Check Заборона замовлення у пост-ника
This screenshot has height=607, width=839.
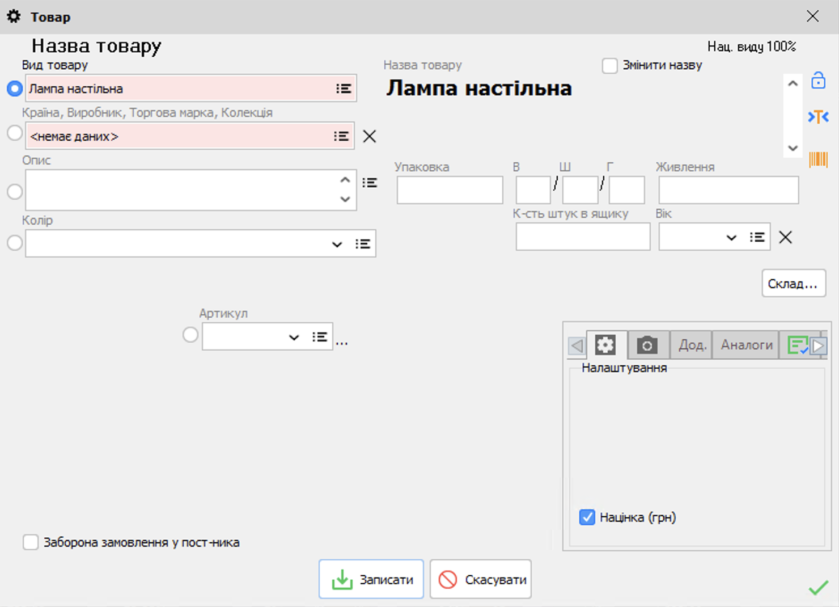[x=31, y=542]
